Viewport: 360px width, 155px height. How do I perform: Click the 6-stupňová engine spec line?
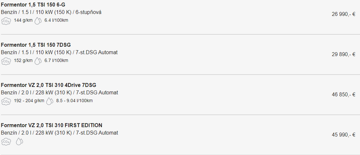click(51, 13)
